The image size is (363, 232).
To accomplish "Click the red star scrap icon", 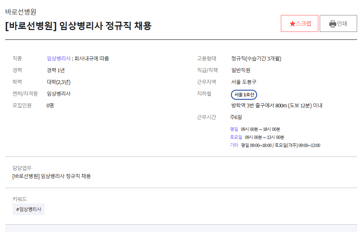I will point(292,24).
